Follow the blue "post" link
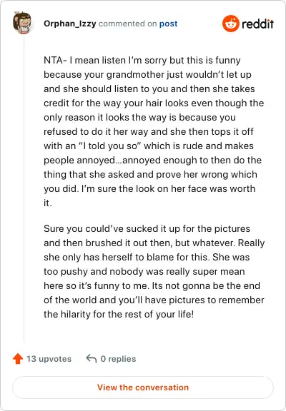The width and height of the screenshot is (286, 411). coord(168,24)
